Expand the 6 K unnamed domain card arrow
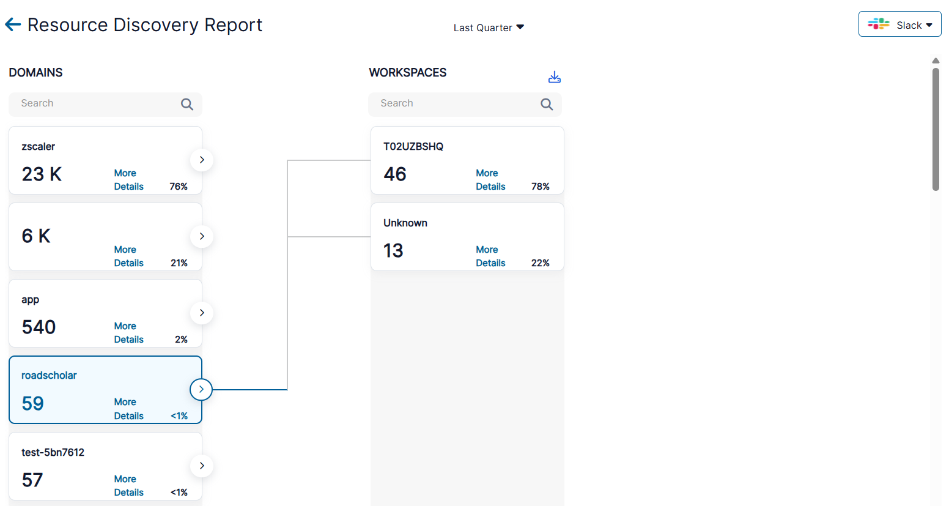 click(202, 236)
